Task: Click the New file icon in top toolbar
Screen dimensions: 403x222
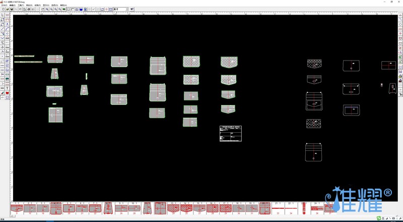Action: (3, 9)
